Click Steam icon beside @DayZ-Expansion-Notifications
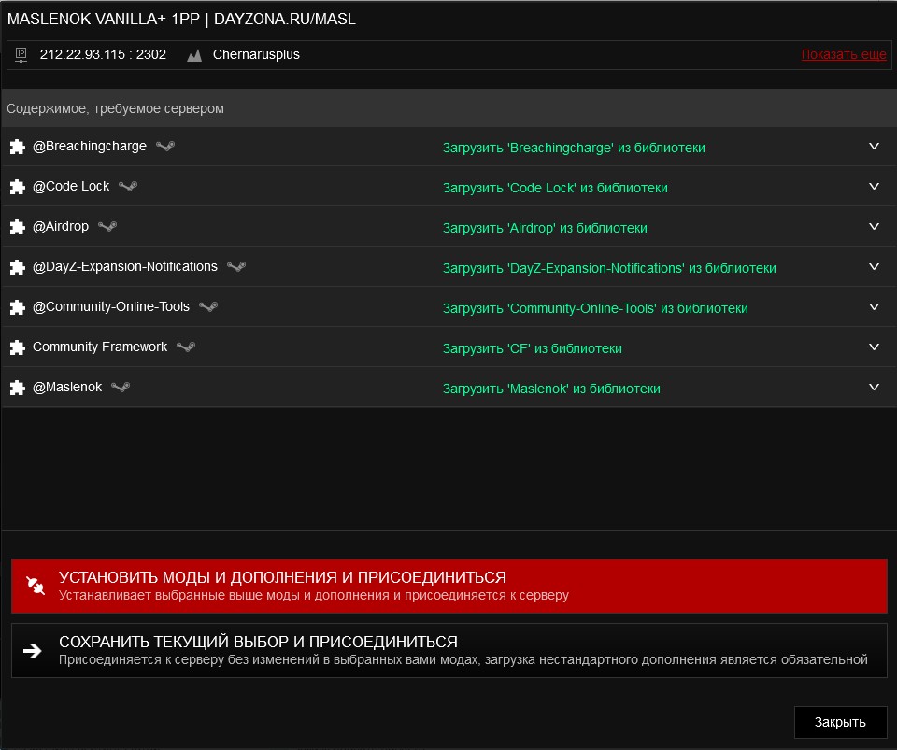 tap(236, 266)
